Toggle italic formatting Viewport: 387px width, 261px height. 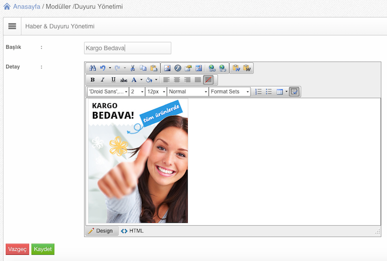[x=103, y=80]
